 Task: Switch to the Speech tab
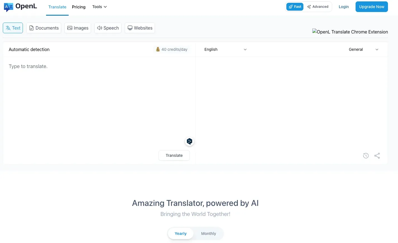108,28
